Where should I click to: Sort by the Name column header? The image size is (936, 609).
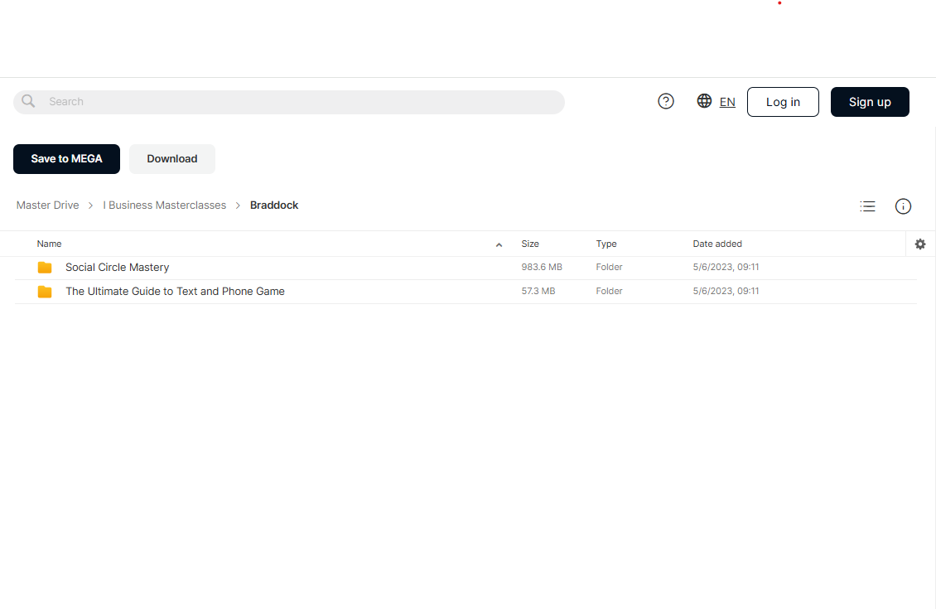49,244
